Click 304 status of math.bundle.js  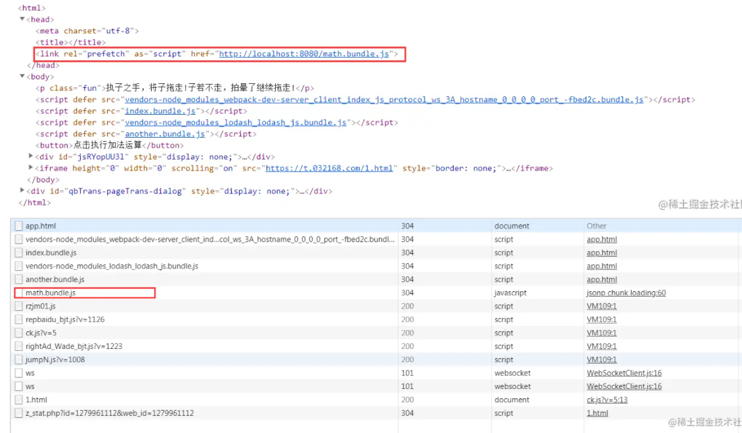[407, 293]
